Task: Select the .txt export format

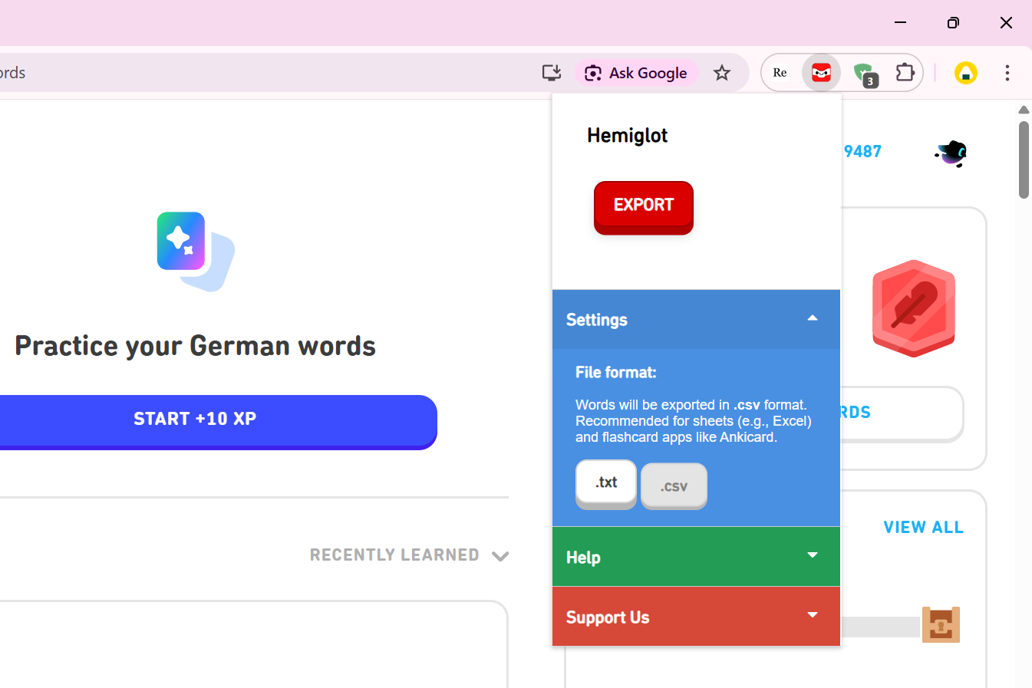Action: (x=605, y=483)
